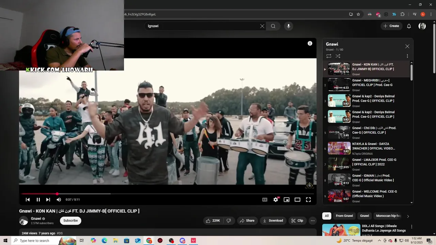Screen dimensions: 436x245
Task: Download this video
Action: click(x=273, y=220)
